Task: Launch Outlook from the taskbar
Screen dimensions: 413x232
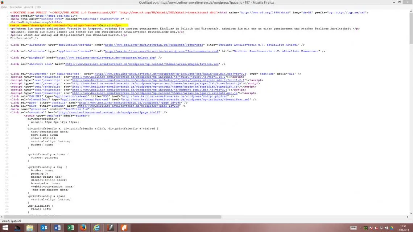Action: coord(44,228)
